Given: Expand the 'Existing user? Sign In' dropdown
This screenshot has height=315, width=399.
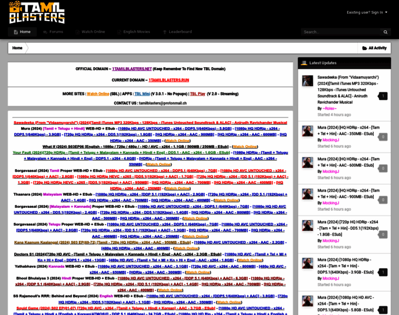Looking at the screenshot, I should pyautogui.click(x=367, y=12).
